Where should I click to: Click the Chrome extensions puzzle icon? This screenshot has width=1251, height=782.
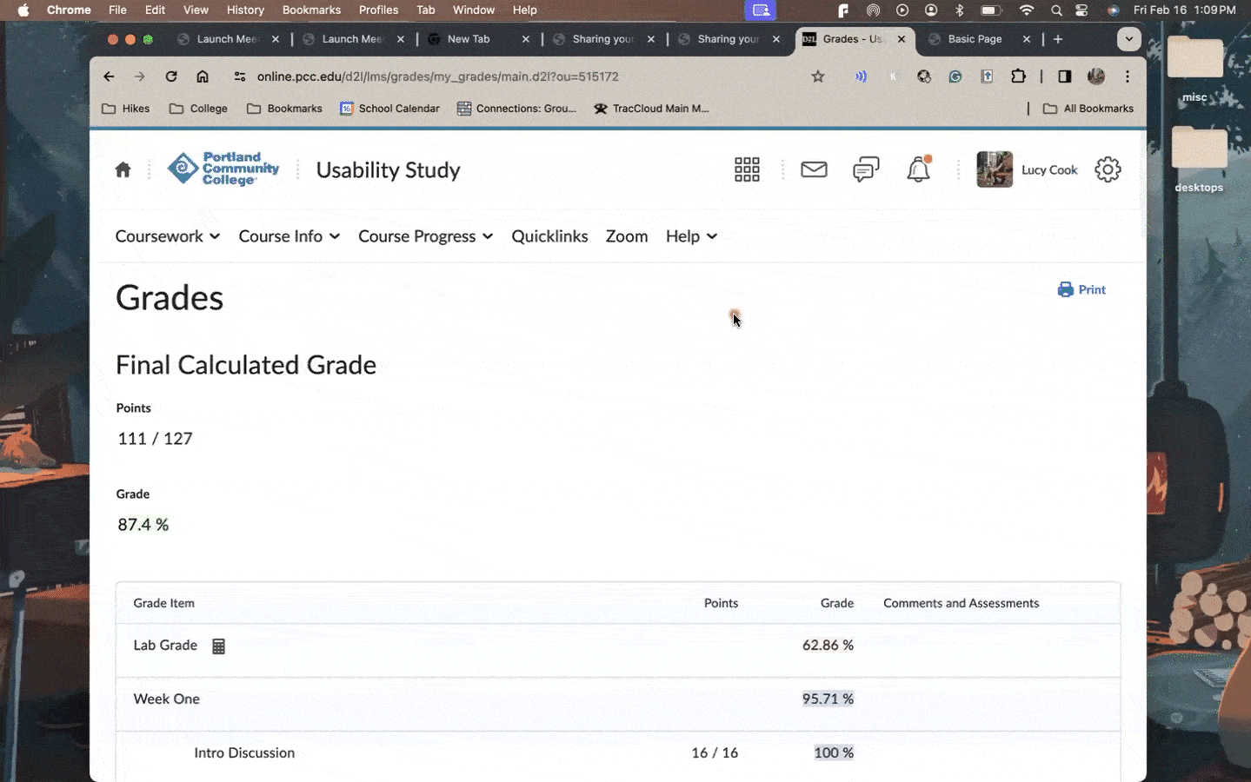point(1018,76)
